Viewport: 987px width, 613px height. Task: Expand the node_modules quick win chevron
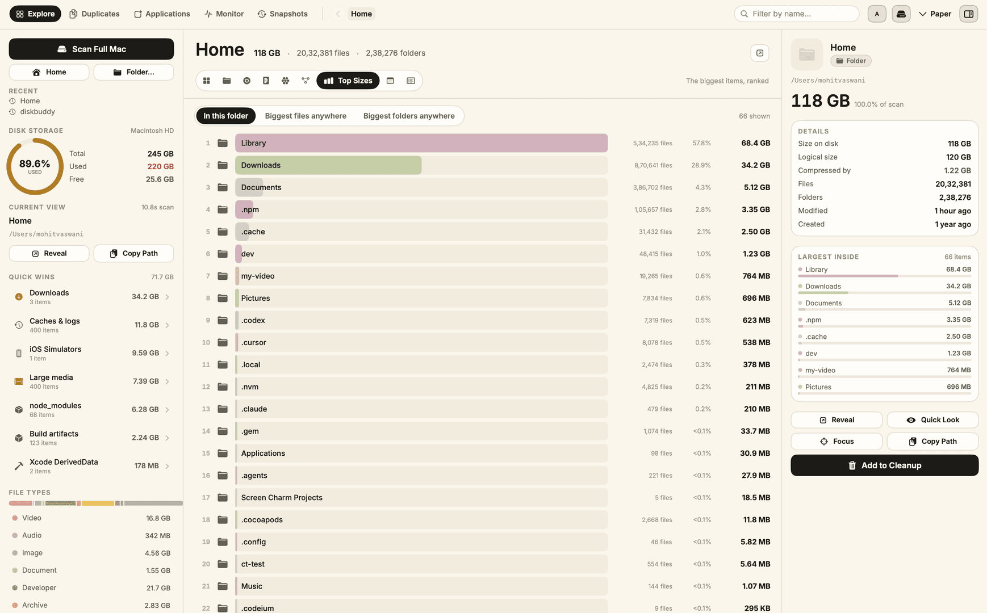point(168,410)
